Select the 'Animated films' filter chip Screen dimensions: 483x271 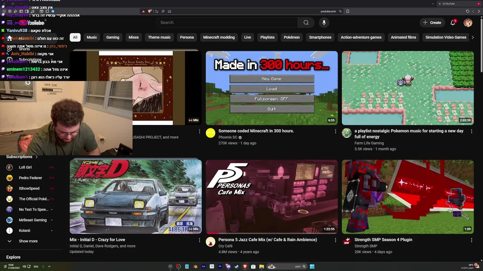[x=403, y=37]
